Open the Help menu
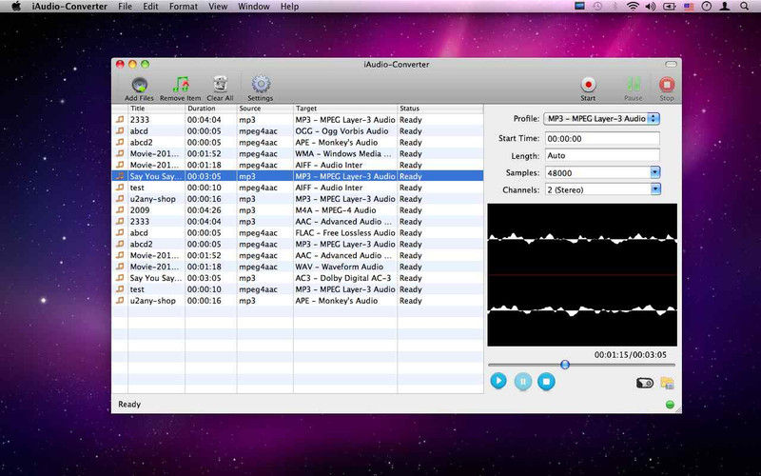The width and height of the screenshot is (761, 476). click(290, 7)
